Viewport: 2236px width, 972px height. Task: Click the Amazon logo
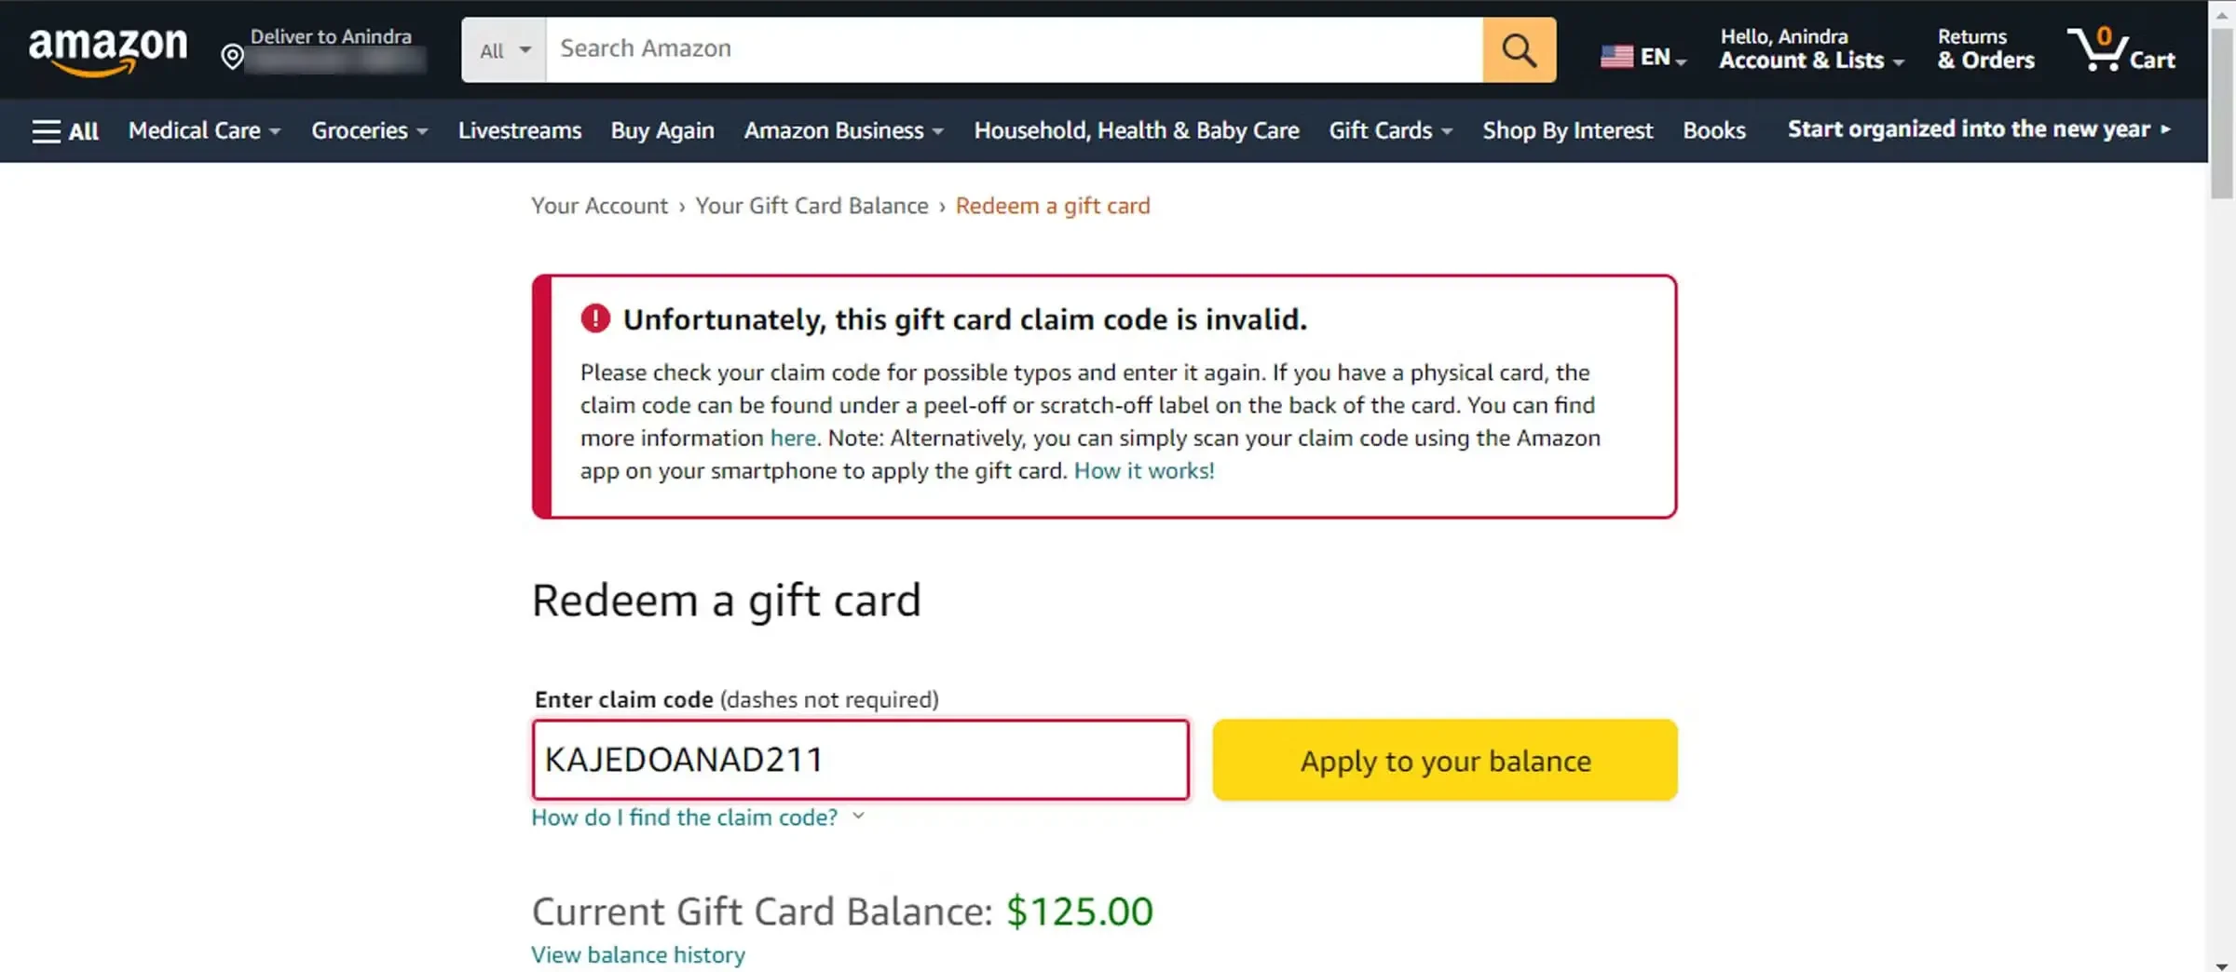(x=107, y=49)
